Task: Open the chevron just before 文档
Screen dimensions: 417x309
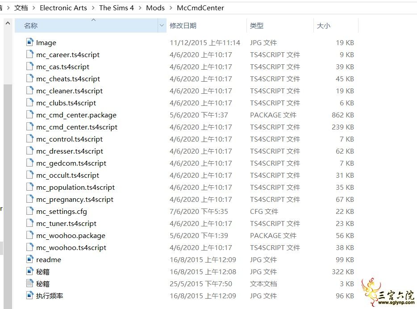Action: [8, 8]
